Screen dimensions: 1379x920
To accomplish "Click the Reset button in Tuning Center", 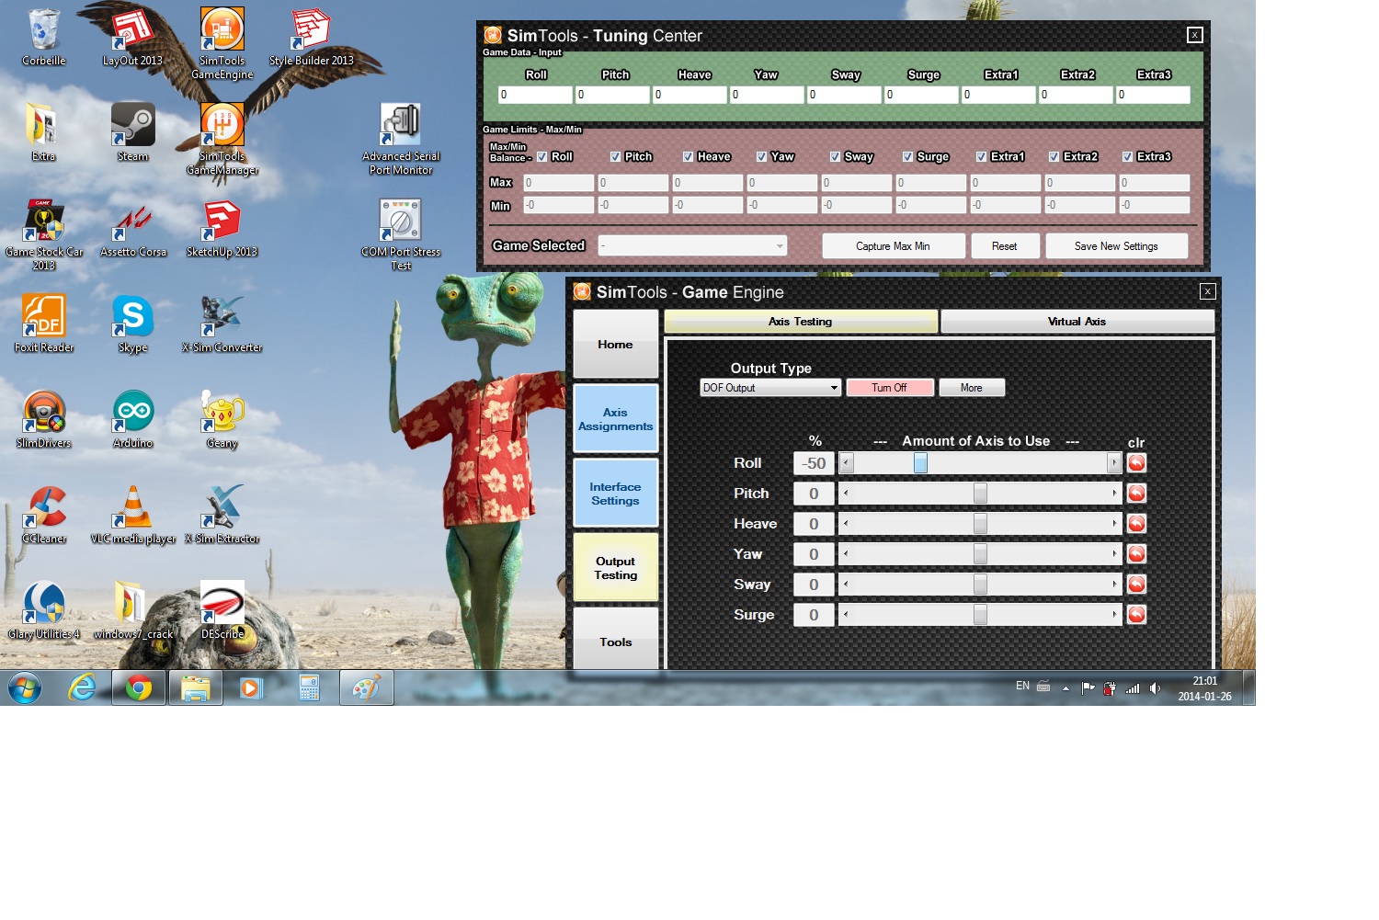I will (1005, 246).
